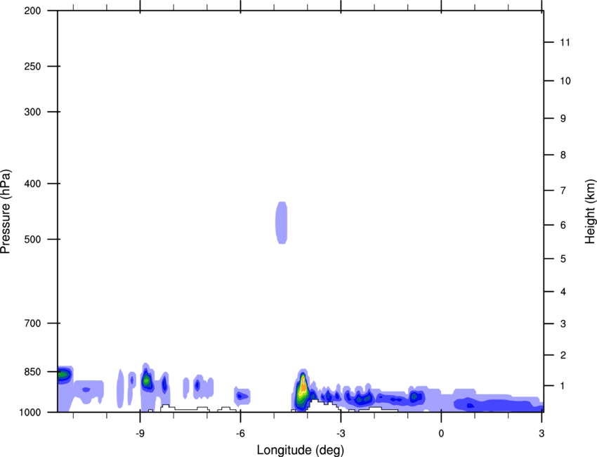Click the 7 km height label
597x457 pixels.
point(563,191)
